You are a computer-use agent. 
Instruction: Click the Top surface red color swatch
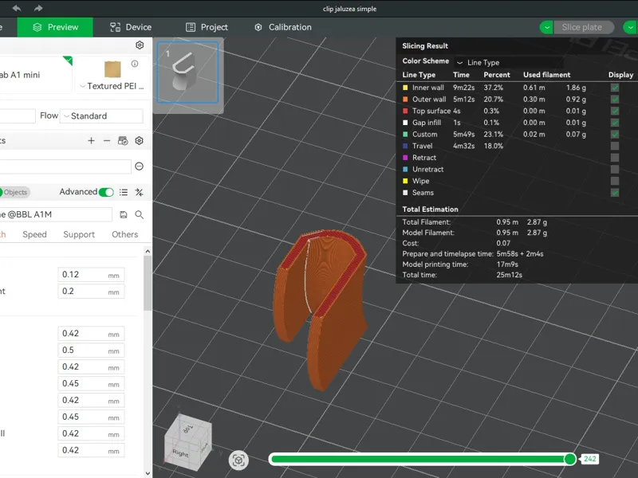coord(405,111)
